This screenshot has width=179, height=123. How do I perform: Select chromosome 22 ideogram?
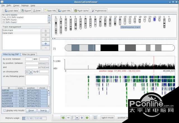pos(159,20)
